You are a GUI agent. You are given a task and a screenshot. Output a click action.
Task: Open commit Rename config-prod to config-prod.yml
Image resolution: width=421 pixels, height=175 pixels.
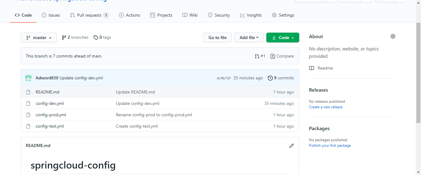[154, 115]
